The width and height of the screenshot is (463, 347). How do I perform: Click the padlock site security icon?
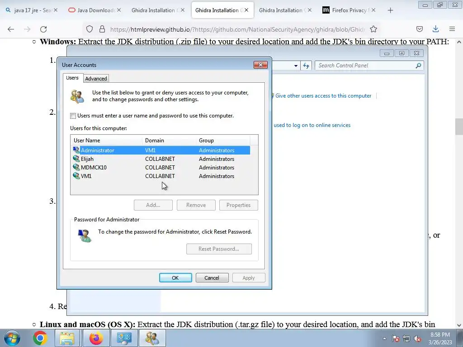(102, 29)
